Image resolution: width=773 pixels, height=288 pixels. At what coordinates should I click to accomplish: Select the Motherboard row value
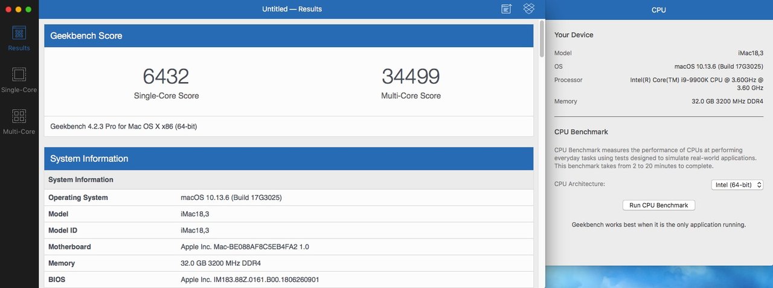coord(245,247)
